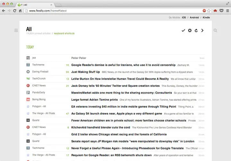231x161 pixels.
Task: Click Techmeme icon beside Google Reader's demise story
Action: (x=28, y=65)
